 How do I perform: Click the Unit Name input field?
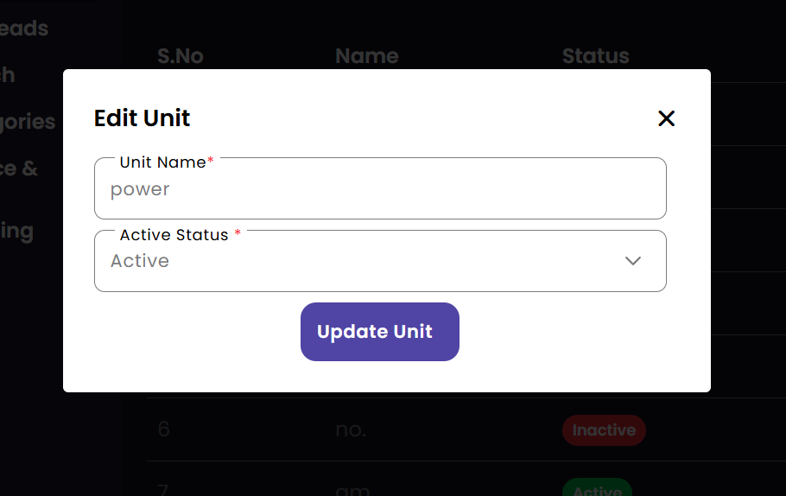click(x=380, y=189)
